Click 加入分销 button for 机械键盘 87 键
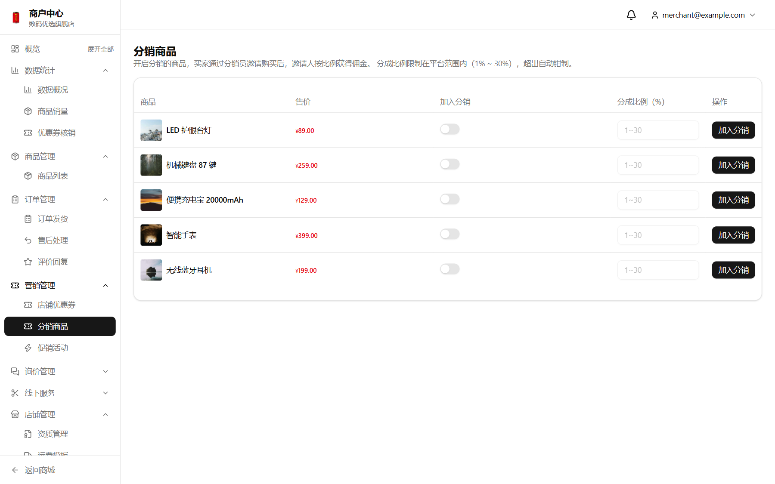This screenshot has height=484, width=775. (x=733, y=165)
